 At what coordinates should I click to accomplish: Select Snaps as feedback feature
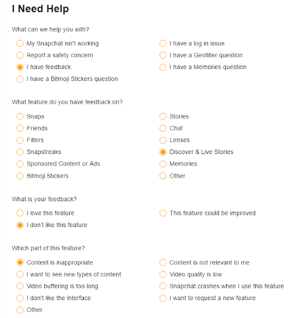(20, 116)
